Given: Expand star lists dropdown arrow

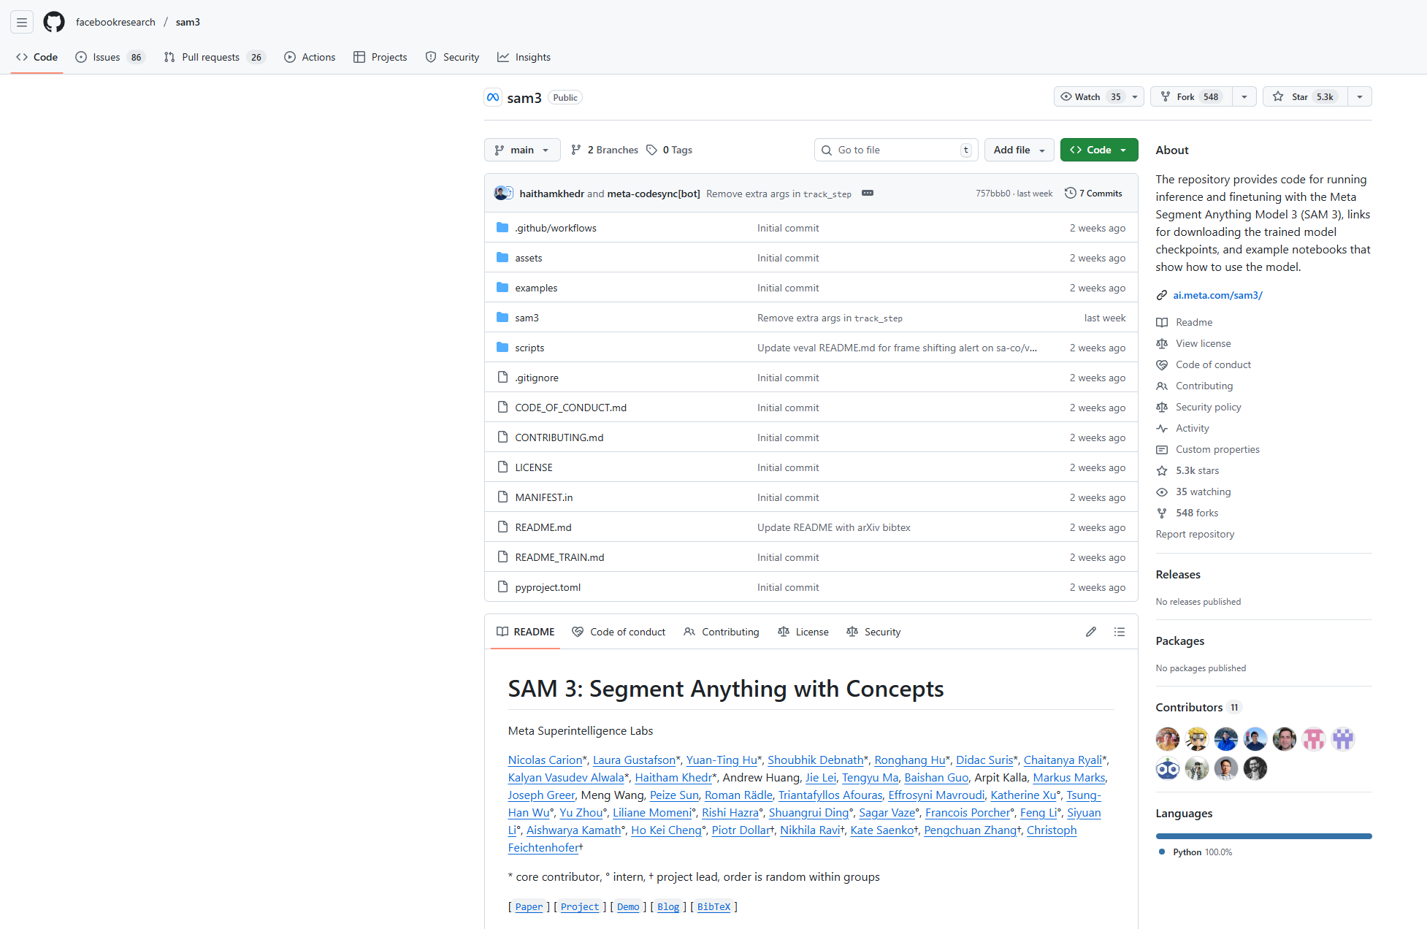Looking at the screenshot, I should coord(1359,97).
